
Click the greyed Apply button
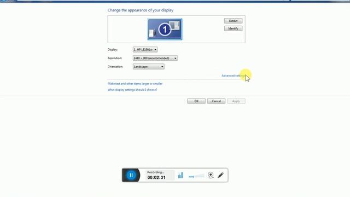(x=236, y=101)
